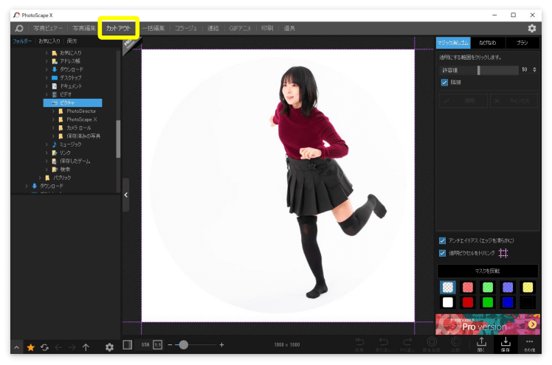Switch to the コラージュ tab
The width and height of the screenshot is (552, 365).
186,28
